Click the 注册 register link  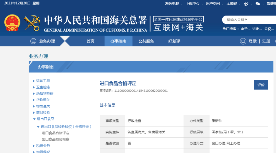click(266, 41)
